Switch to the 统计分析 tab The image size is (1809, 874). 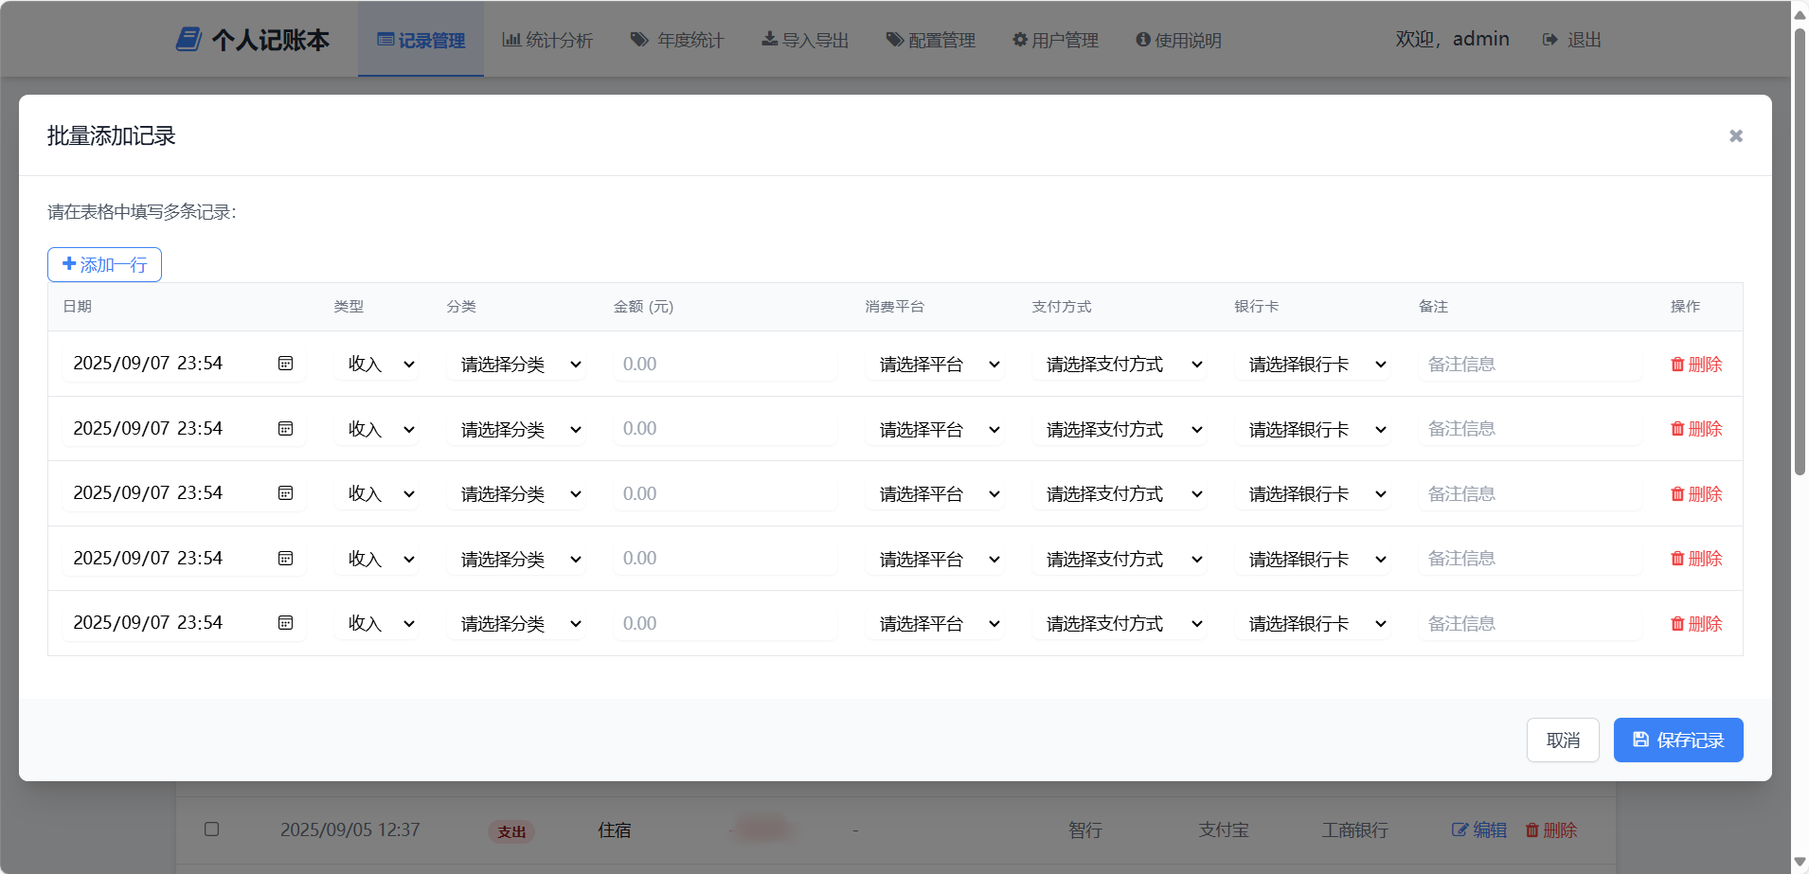547,40
